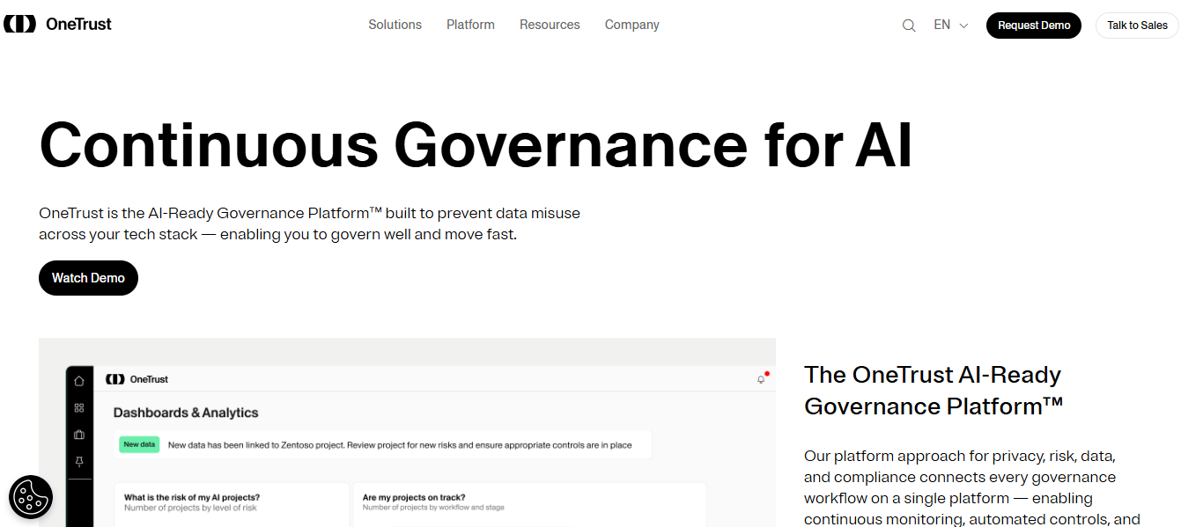Open the Solutions menu
This screenshot has width=1181, height=527.
click(x=395, y=25)
